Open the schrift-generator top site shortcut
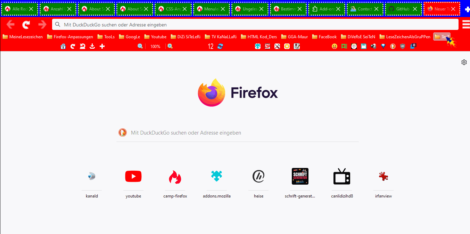470x234 pixels. pos(300,183)
